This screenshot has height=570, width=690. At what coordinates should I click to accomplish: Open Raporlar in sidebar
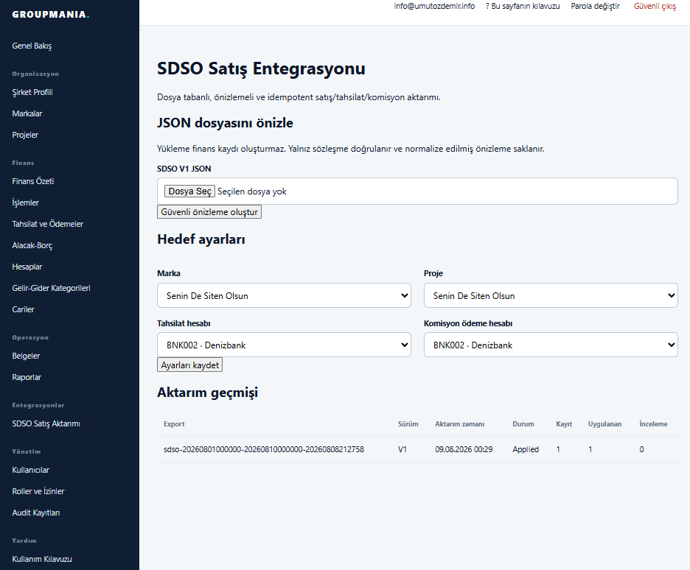click(27, 377)
